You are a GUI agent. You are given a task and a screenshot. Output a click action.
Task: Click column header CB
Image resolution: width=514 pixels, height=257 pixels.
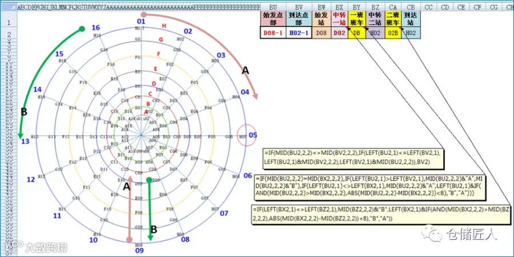pos(411,7)
